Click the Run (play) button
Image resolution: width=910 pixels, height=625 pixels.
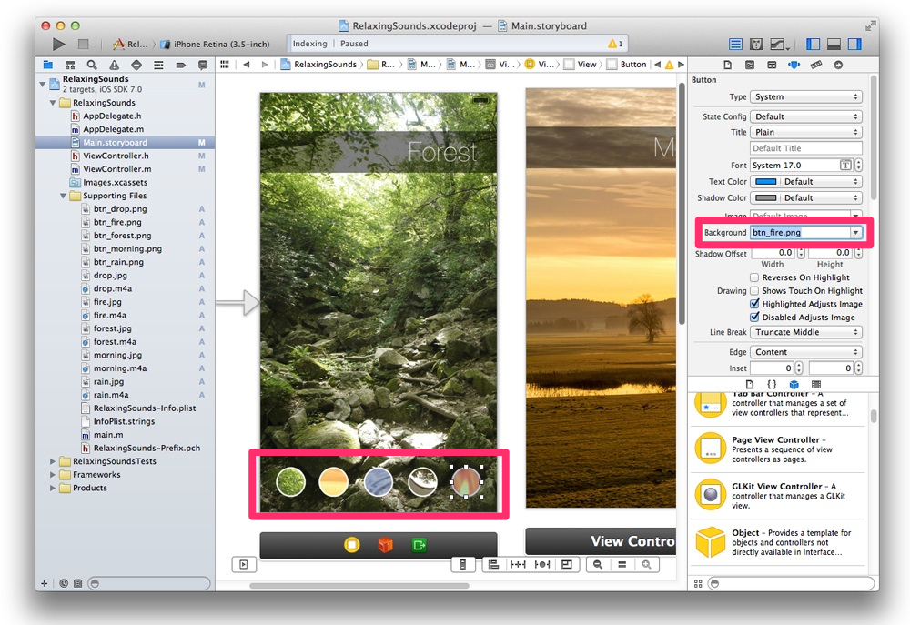pos(59,44)
